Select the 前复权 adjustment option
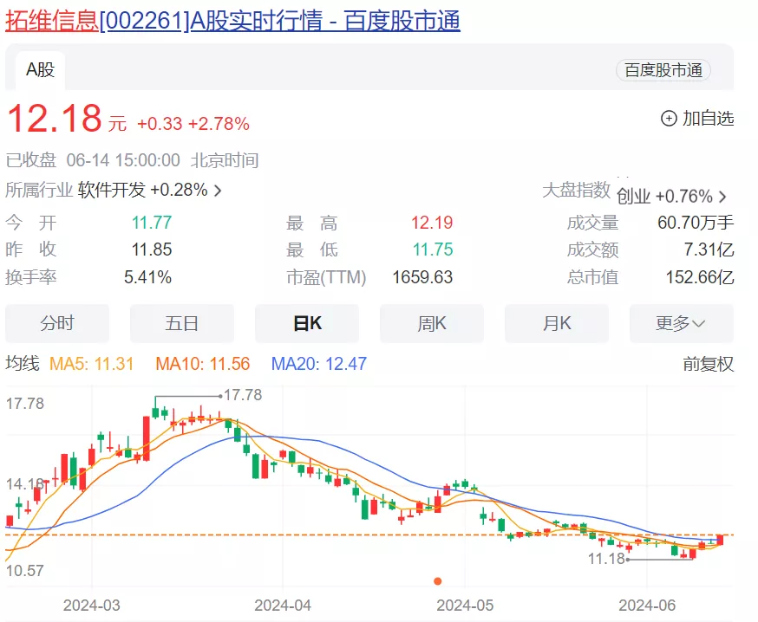 [709, 364]
